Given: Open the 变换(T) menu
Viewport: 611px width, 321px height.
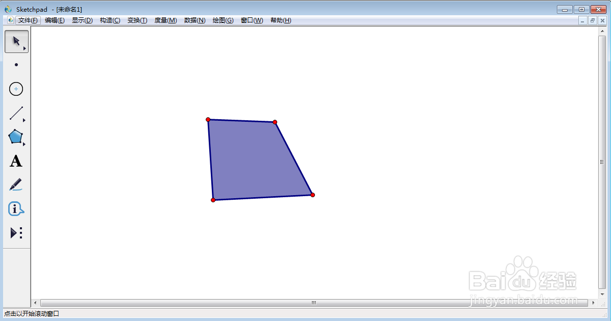Looking at the screenshot, I should [137, 20].
